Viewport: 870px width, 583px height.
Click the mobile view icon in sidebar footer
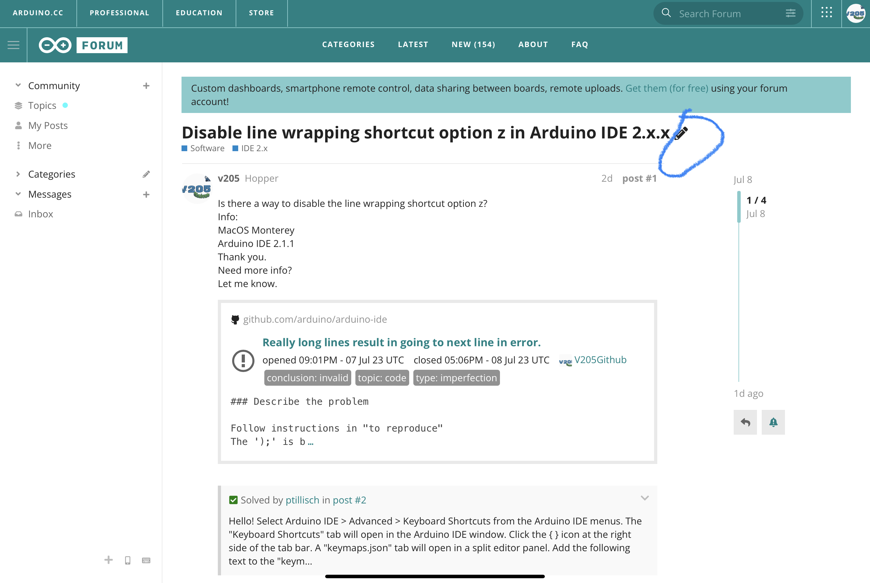click(128, 560)
